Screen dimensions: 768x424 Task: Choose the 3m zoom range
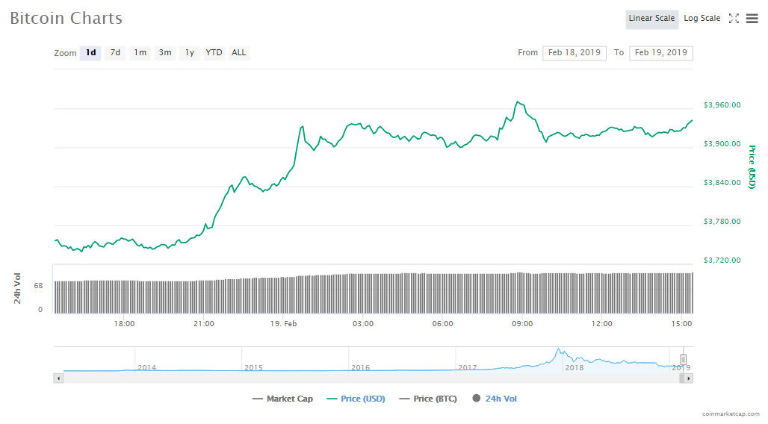click(x=165, y=53)
